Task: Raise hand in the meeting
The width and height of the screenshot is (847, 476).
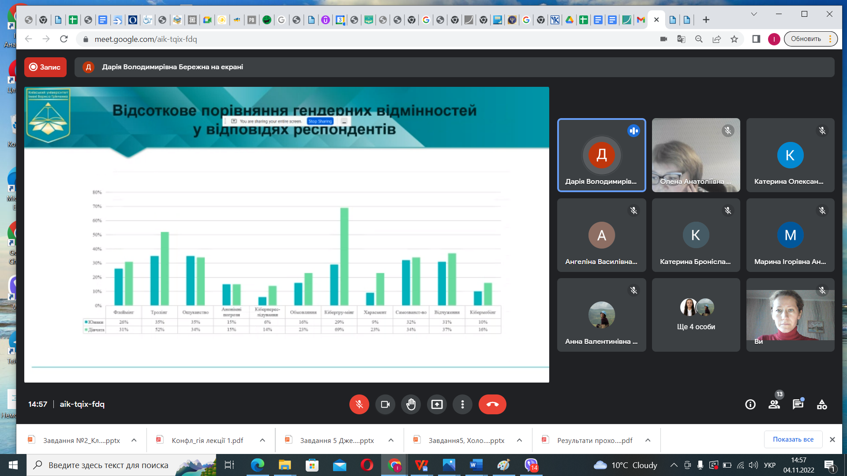Action: coord(411,404)
